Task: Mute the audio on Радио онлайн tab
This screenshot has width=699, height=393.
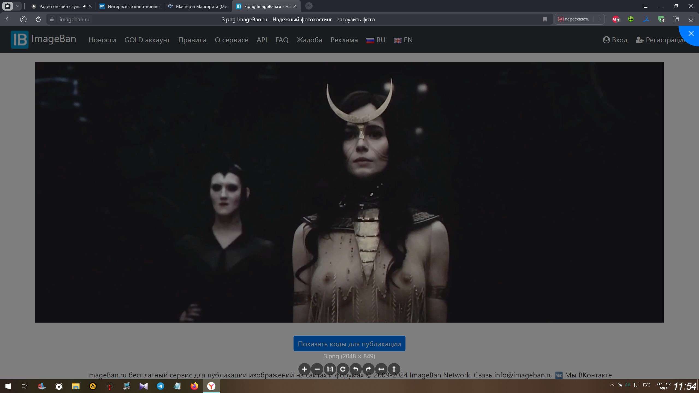Action: pos(84,6)
